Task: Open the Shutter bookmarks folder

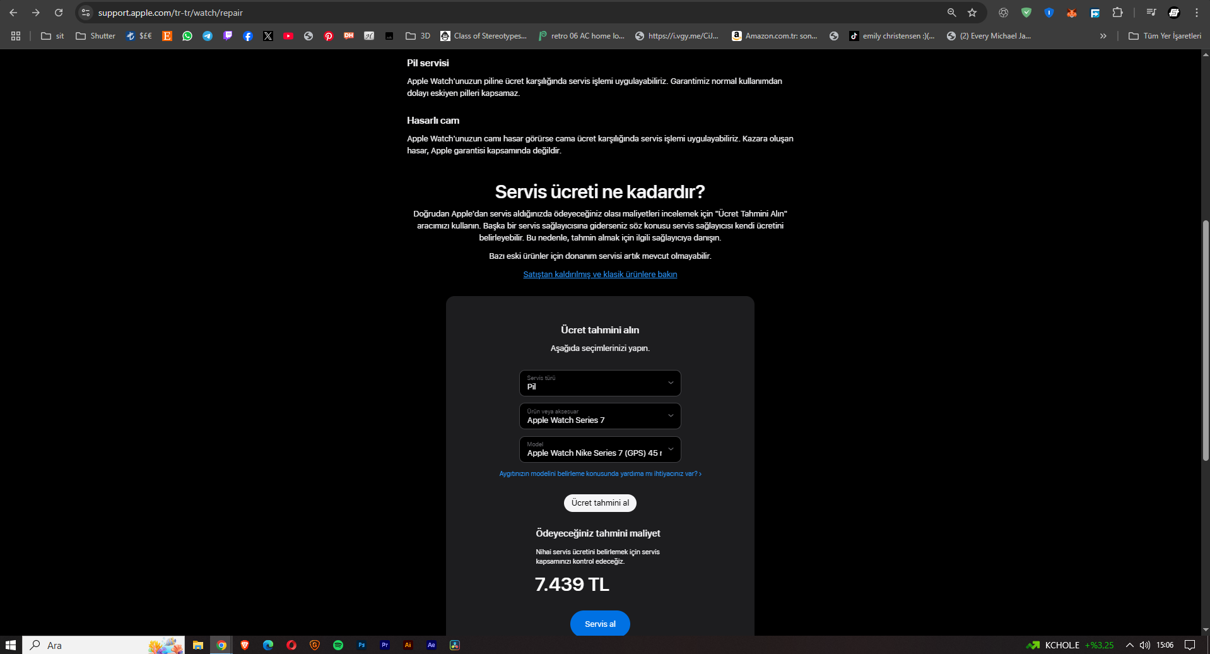Action: (x=95, y=36)
